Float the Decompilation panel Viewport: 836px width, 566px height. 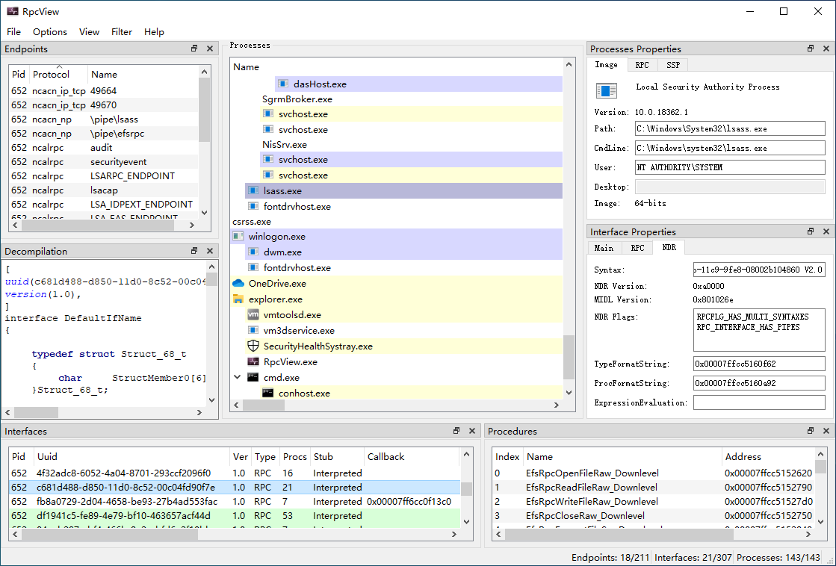194,250
